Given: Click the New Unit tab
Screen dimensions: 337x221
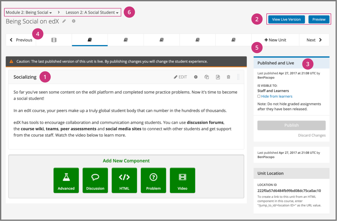Looking at the screenshot, I should tap(275, 40).
